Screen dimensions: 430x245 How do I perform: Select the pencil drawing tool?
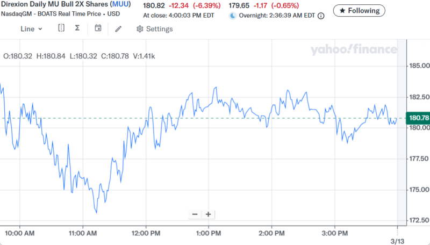click(118, 29)
